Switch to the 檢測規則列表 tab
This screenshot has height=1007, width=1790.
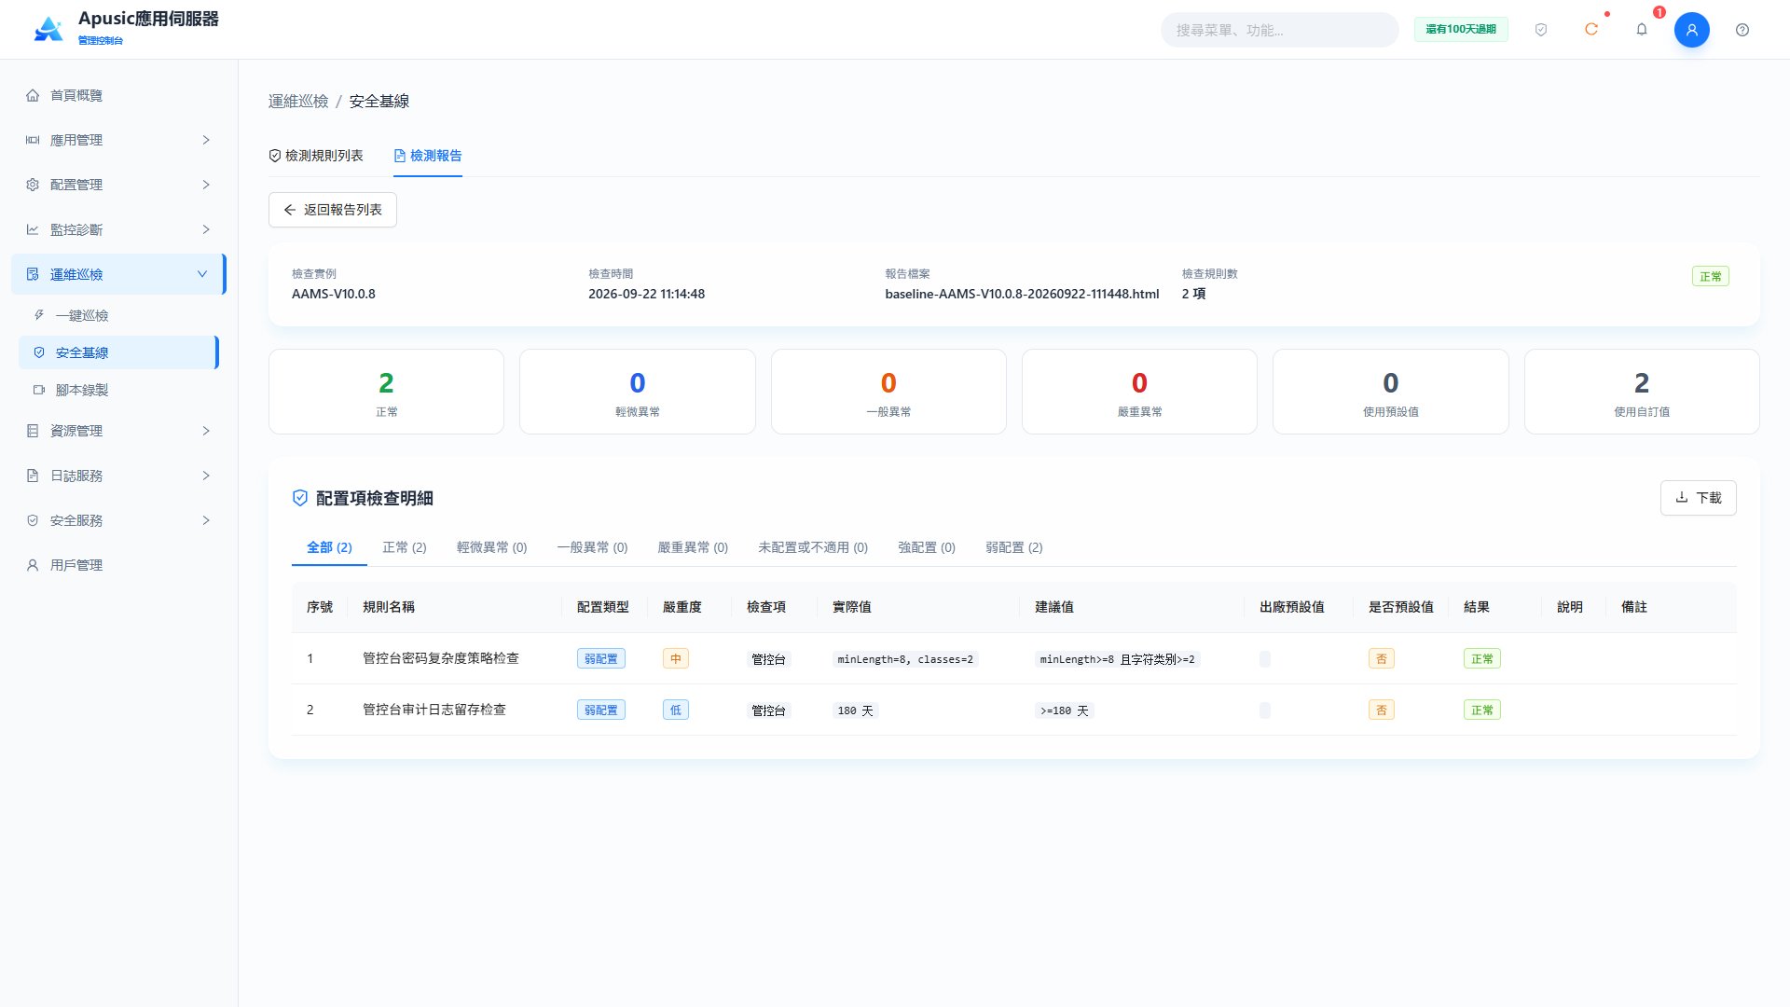[x=316, y=156]
